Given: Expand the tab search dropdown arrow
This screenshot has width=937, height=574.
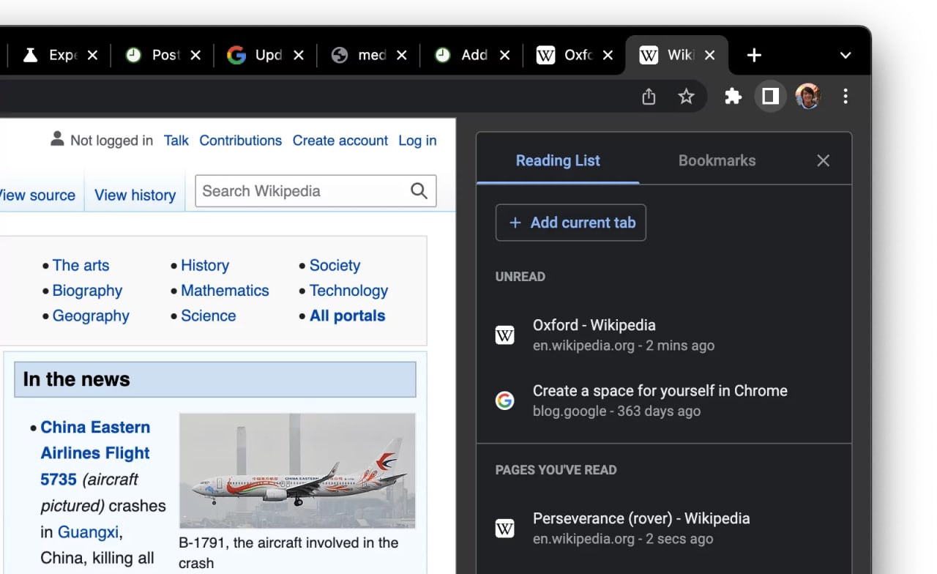Looking at the screenshot, I should 845,56.
